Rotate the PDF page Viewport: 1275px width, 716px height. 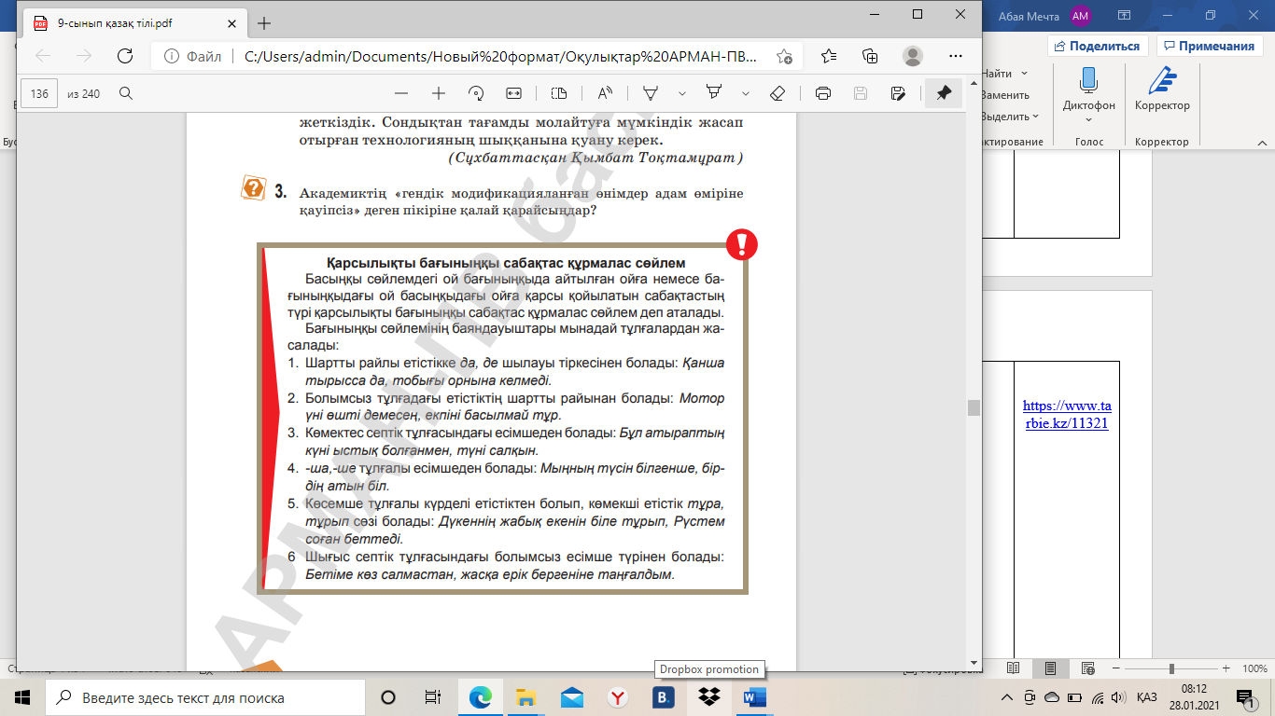pyautogui.click(x=476, y=93)
